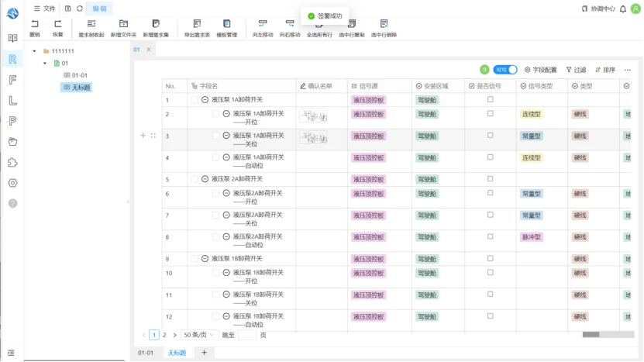This screenshot has width=644, height=362.
Task: Go to page 2 in pagination
Action: (164, 336)
